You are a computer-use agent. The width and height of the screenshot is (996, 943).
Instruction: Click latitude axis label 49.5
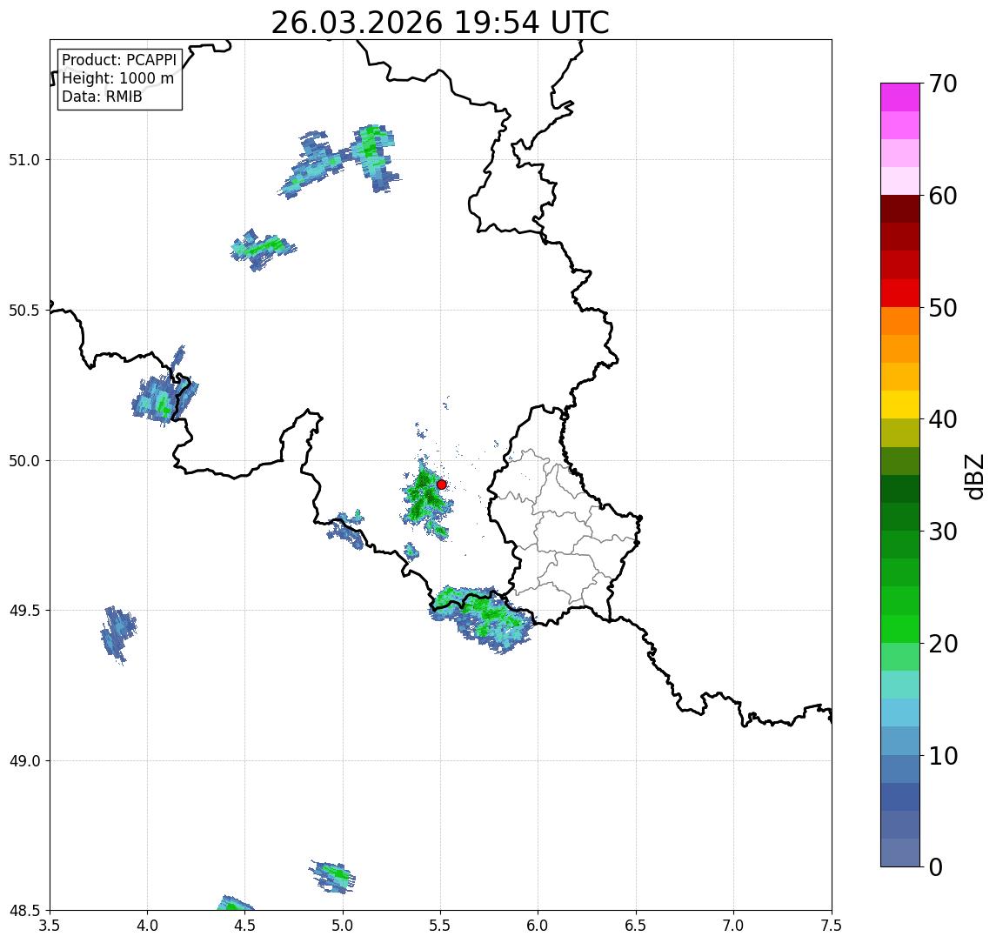coord(24,611)
